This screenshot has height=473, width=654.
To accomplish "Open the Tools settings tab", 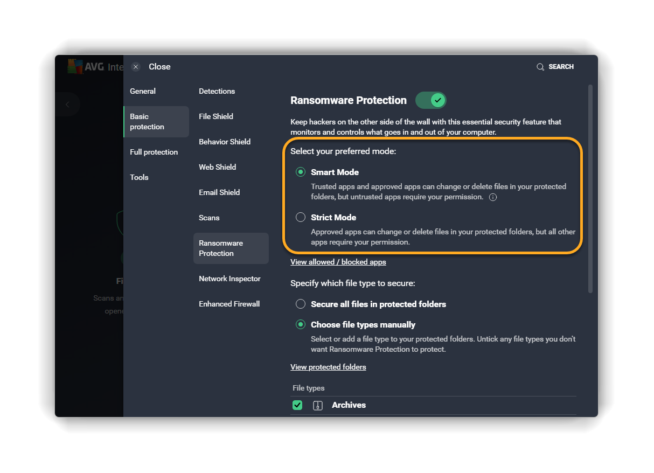I will point(139,177).
